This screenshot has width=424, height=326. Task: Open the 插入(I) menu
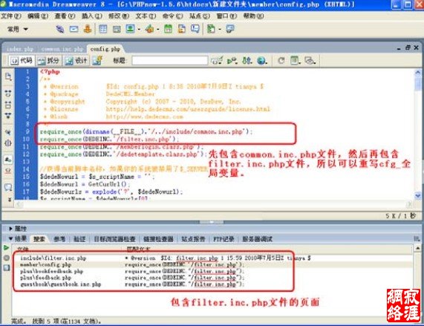click(x=92, y=16)
